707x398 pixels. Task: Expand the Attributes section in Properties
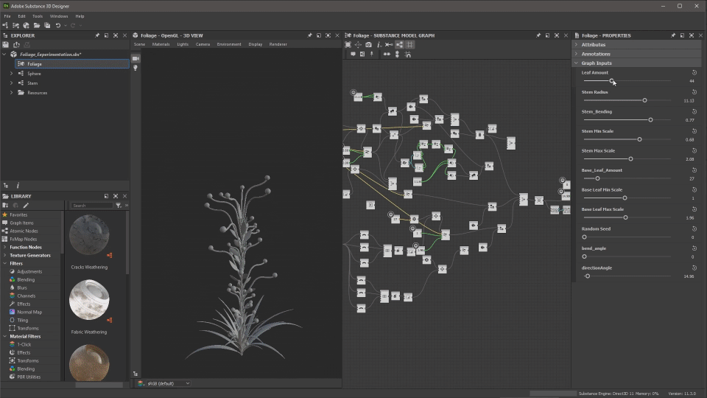tap(576, 45)
